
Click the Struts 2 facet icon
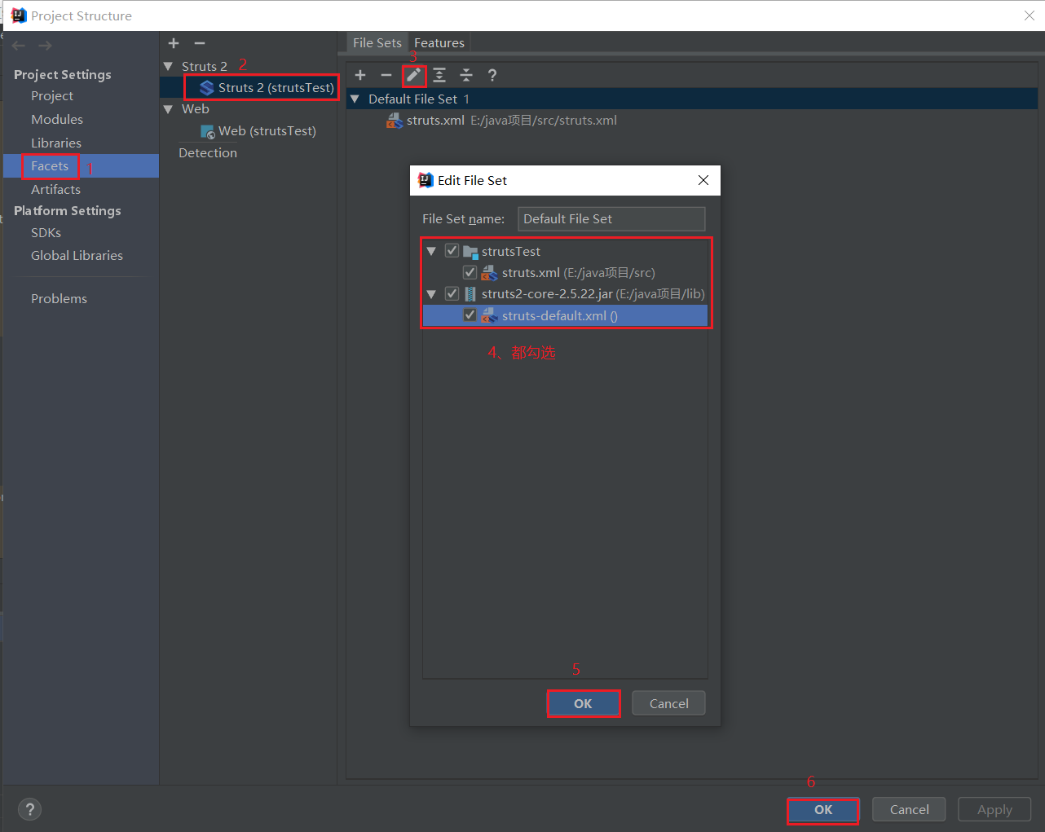[207, 87]
